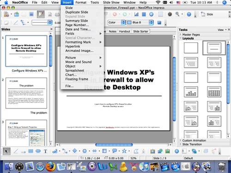Select the title with table layout
231x173 pixels.
pyautogui.click(x=214, y=92)
